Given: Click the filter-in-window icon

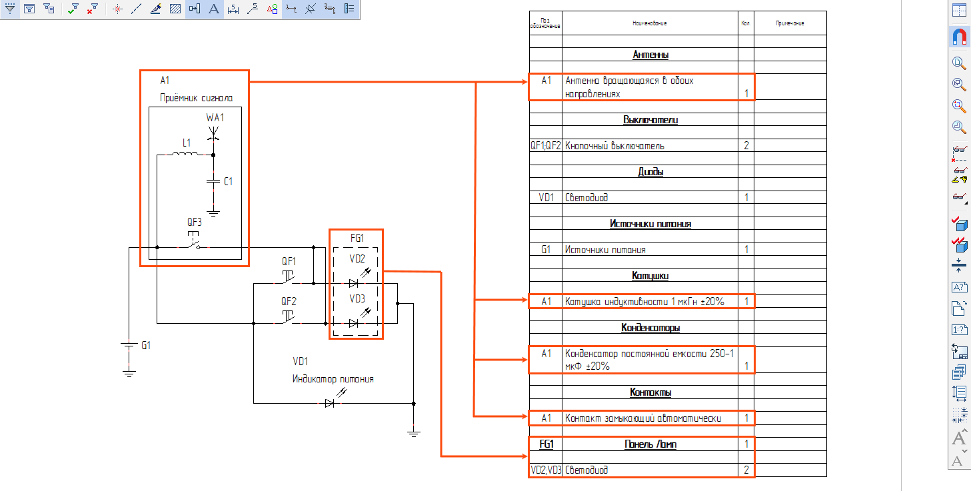Looking at the screenshot, I should 29,9.
